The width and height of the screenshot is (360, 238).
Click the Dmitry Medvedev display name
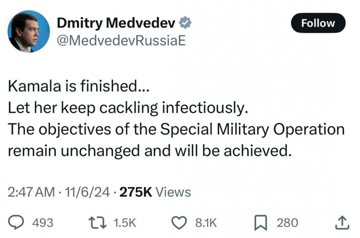click(117, 23)
